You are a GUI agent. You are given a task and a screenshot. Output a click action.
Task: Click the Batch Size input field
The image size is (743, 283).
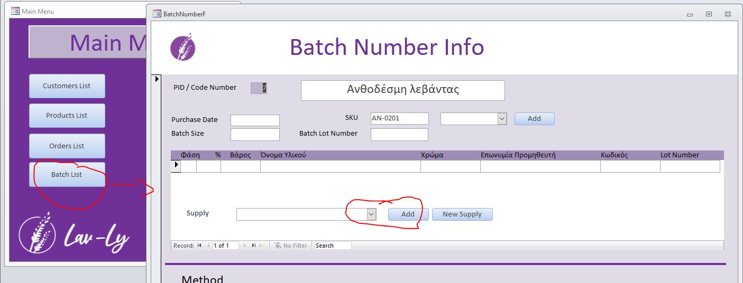tap(255, 135)
